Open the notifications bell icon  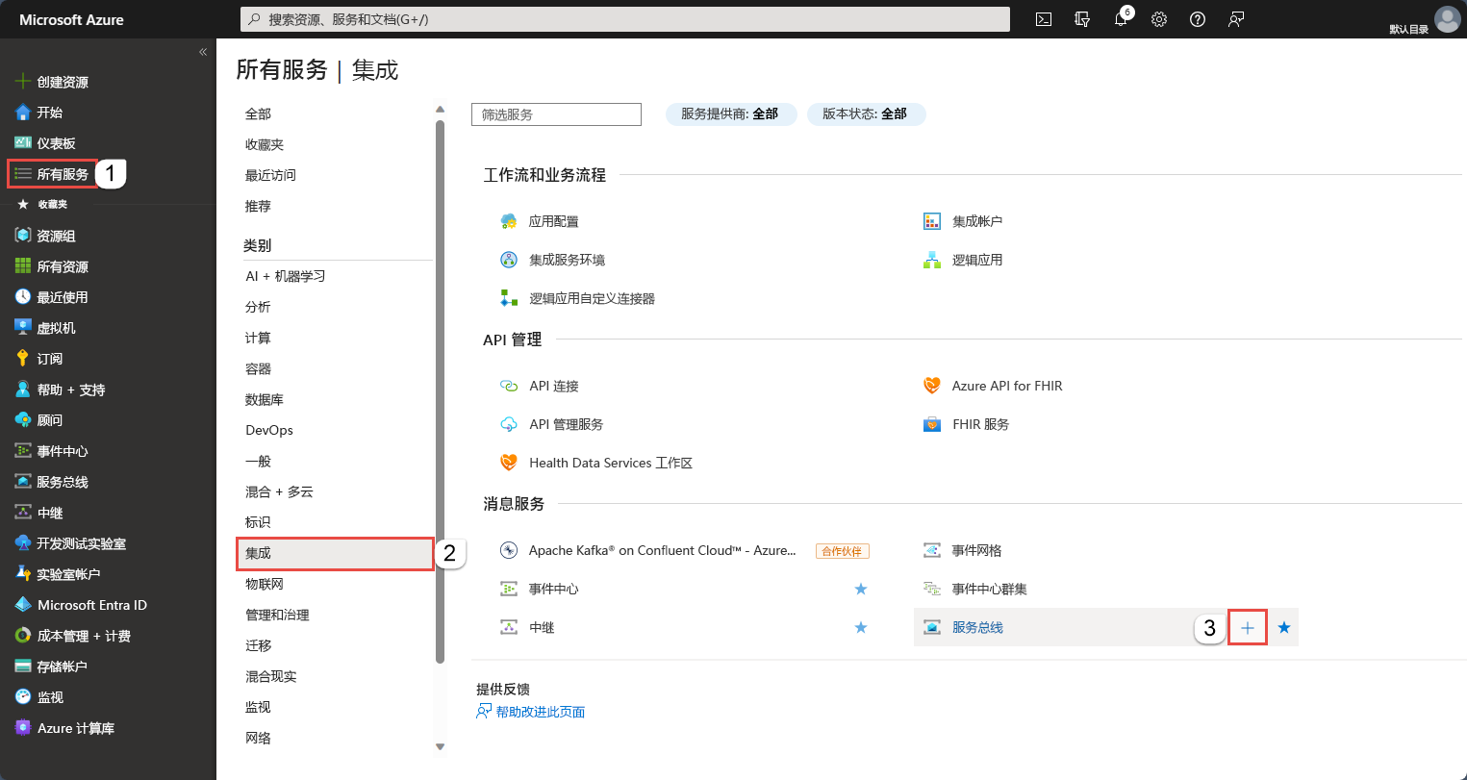[x=1121, y=19]
